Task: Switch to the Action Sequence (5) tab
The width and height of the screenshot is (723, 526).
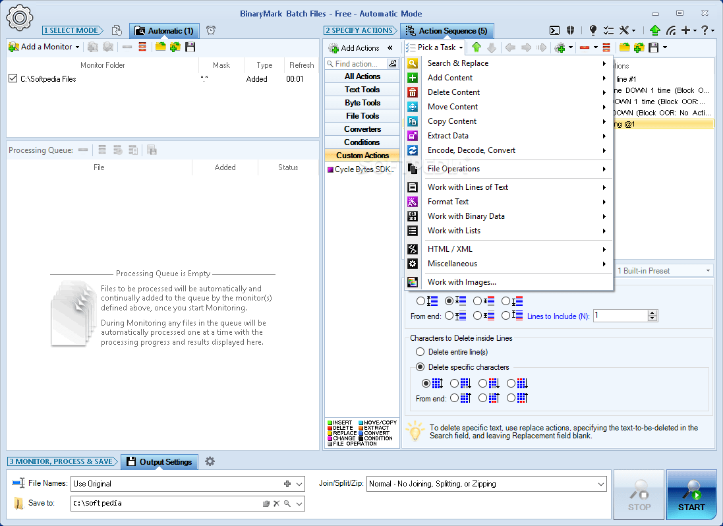Action: tap(447, 31)
